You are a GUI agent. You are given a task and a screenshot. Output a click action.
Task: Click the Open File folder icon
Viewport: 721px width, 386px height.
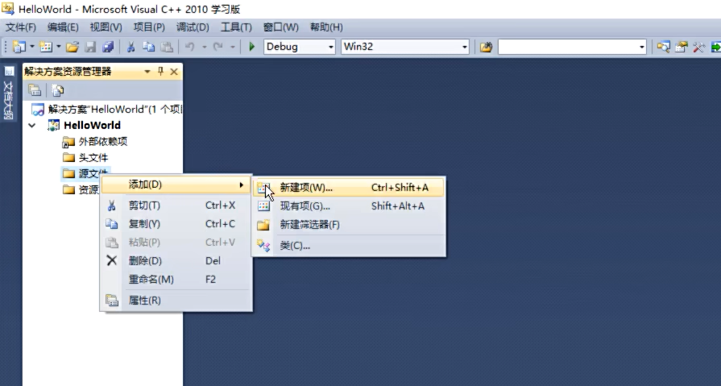73,47
